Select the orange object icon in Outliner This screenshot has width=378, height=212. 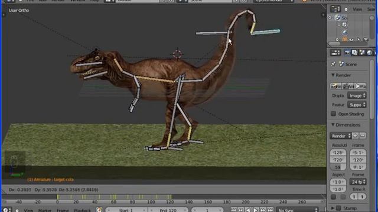click(x=345, y=39)
